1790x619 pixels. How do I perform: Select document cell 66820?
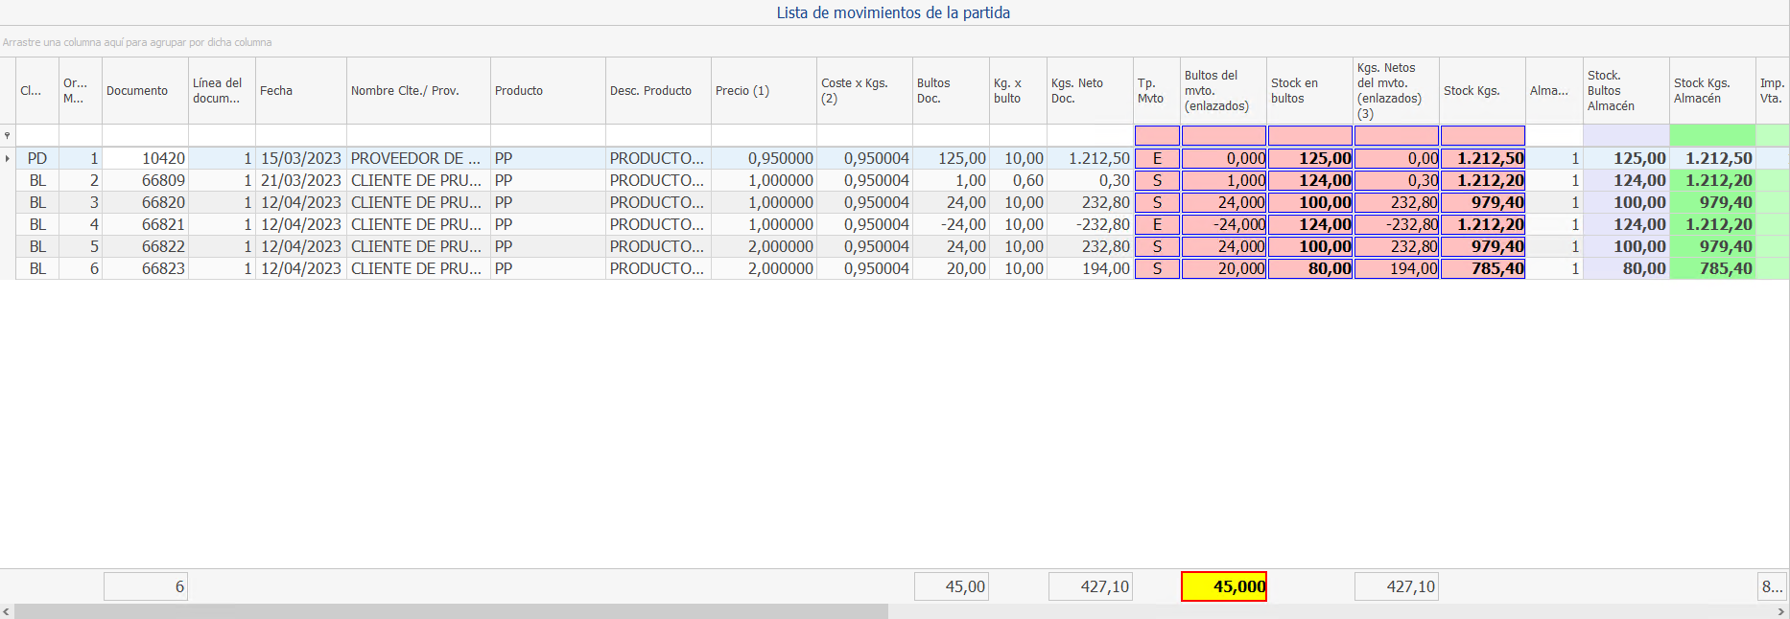tap(145, 202)
